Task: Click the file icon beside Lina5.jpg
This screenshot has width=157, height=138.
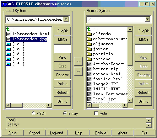Action: [89, 99]
